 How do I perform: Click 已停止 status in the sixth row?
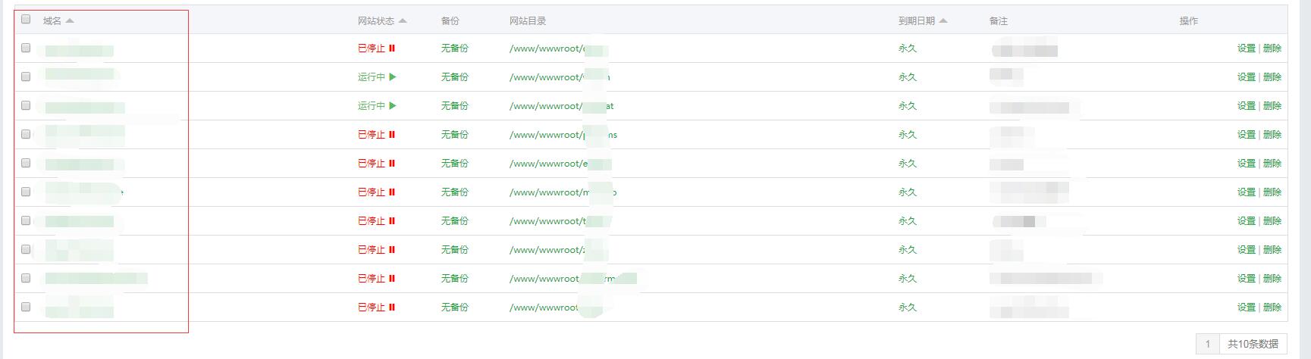pos(372,192)
